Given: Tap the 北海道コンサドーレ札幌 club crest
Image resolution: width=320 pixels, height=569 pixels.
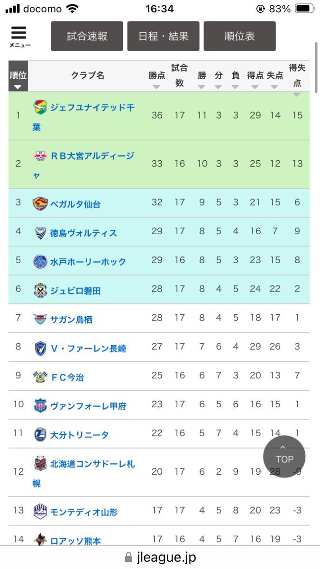Looking at the screenshot, I should (x=40, y=463).
